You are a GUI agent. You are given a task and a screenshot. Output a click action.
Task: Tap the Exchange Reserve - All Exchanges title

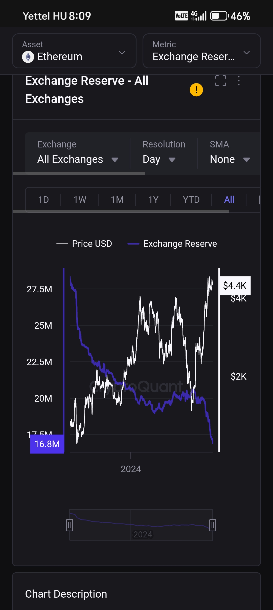click(87, 90)
